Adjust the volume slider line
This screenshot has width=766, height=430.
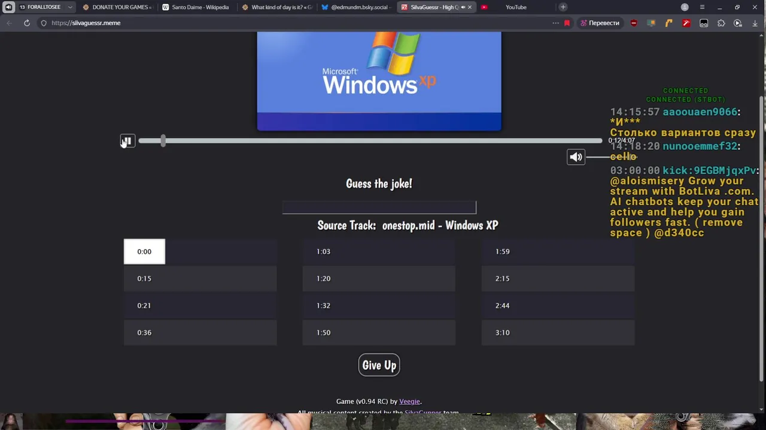point(611,157)
